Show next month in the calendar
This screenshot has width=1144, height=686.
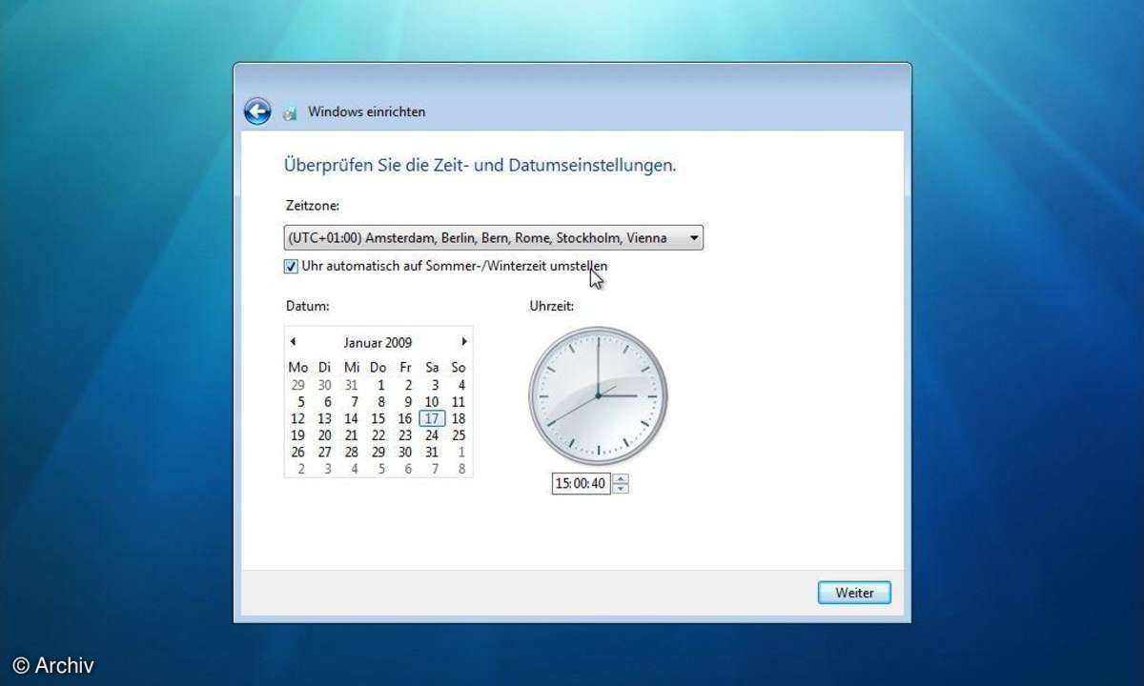pos(464,341)
